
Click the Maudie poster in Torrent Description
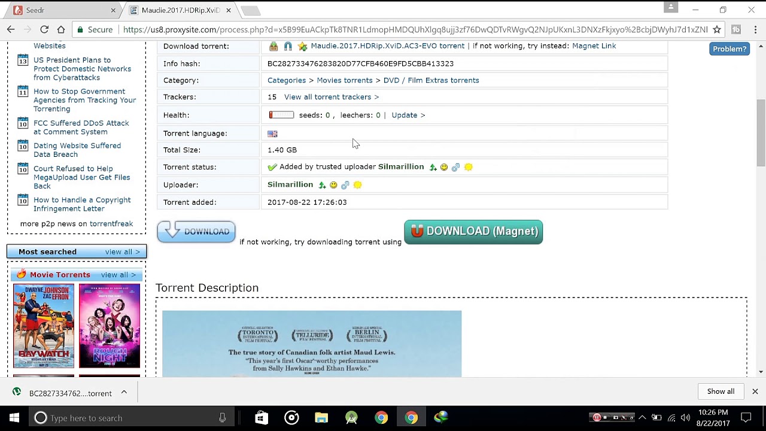click(x=312, y=344)
